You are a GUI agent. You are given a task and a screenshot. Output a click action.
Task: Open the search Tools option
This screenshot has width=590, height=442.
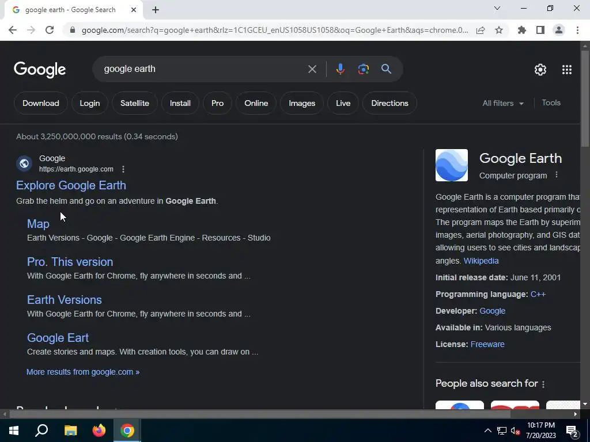pyautogui.click(x=551, y=102)
